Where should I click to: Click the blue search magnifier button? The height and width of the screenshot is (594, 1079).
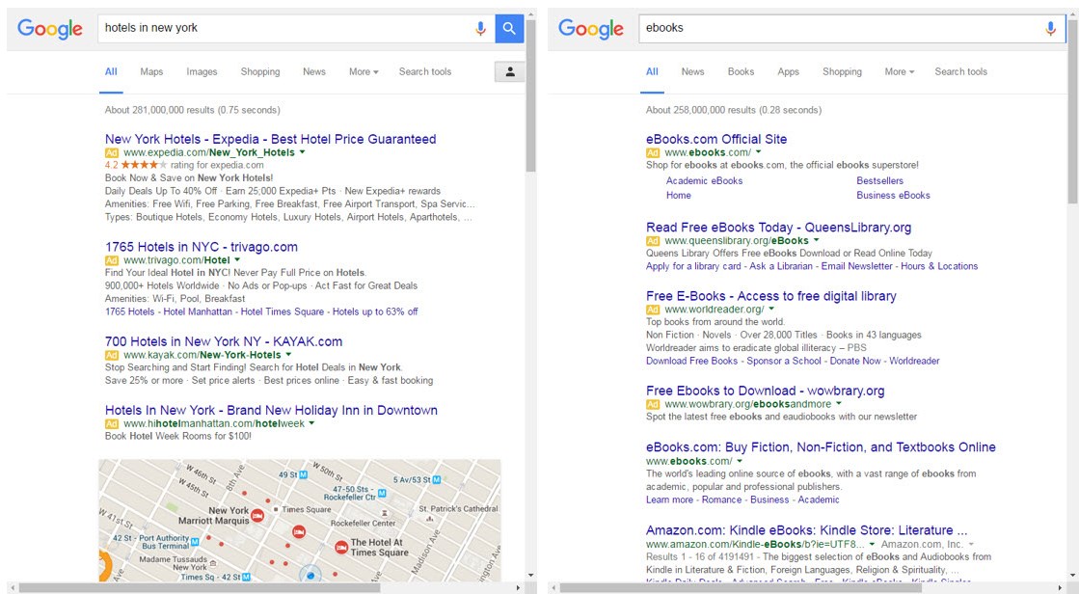point(509,28)
